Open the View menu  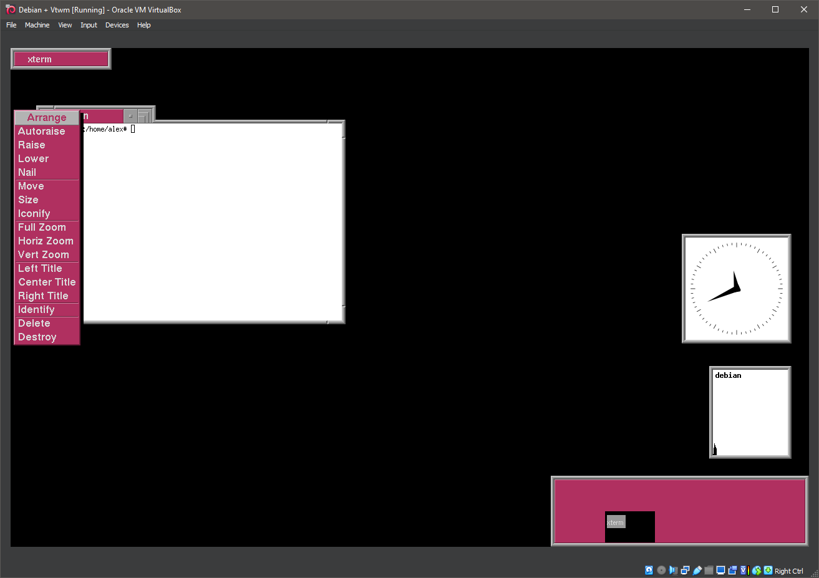click(x=65, y=25)
